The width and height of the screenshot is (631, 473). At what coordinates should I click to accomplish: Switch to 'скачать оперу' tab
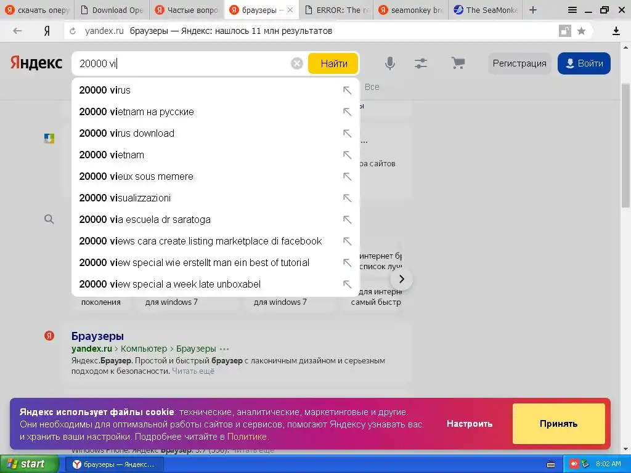point(37,10)
